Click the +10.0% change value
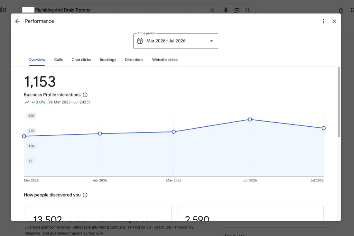 click(x=38, y=102)
